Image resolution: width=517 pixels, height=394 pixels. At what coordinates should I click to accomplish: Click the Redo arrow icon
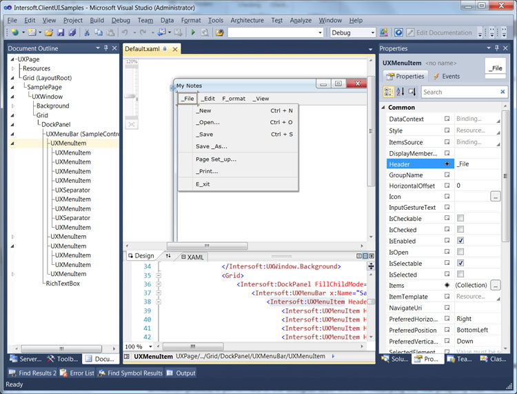(143, 32)
